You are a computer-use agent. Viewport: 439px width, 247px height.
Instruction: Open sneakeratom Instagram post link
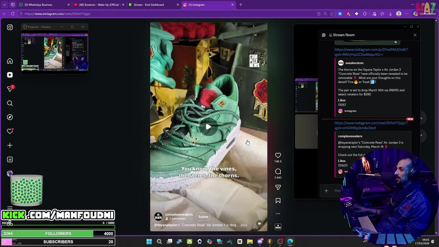tap(371, 52)
